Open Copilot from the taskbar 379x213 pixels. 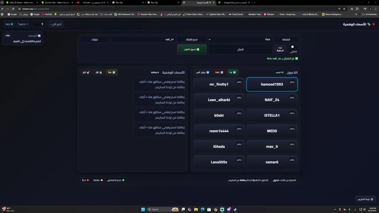pos(189,209)
